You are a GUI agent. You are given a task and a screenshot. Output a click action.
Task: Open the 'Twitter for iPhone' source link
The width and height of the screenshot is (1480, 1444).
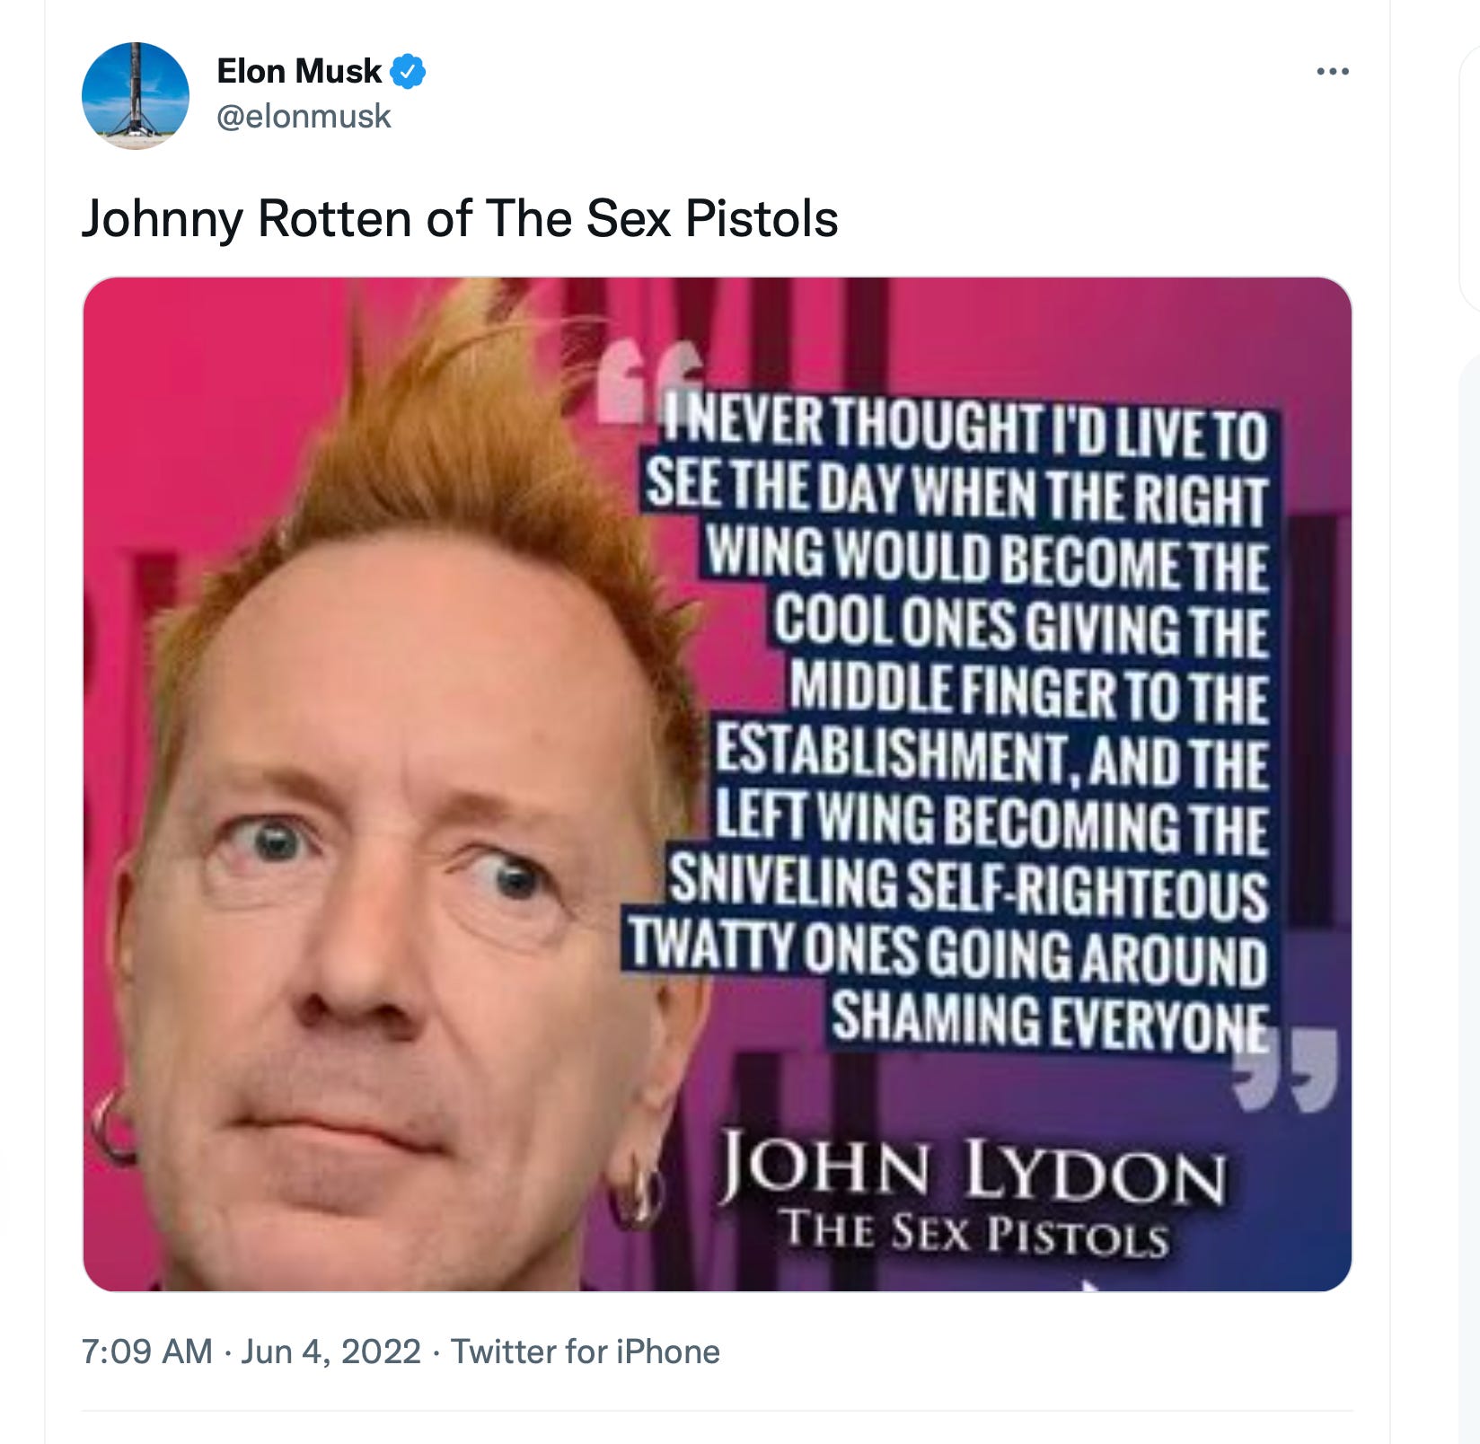pos(586,1351)
